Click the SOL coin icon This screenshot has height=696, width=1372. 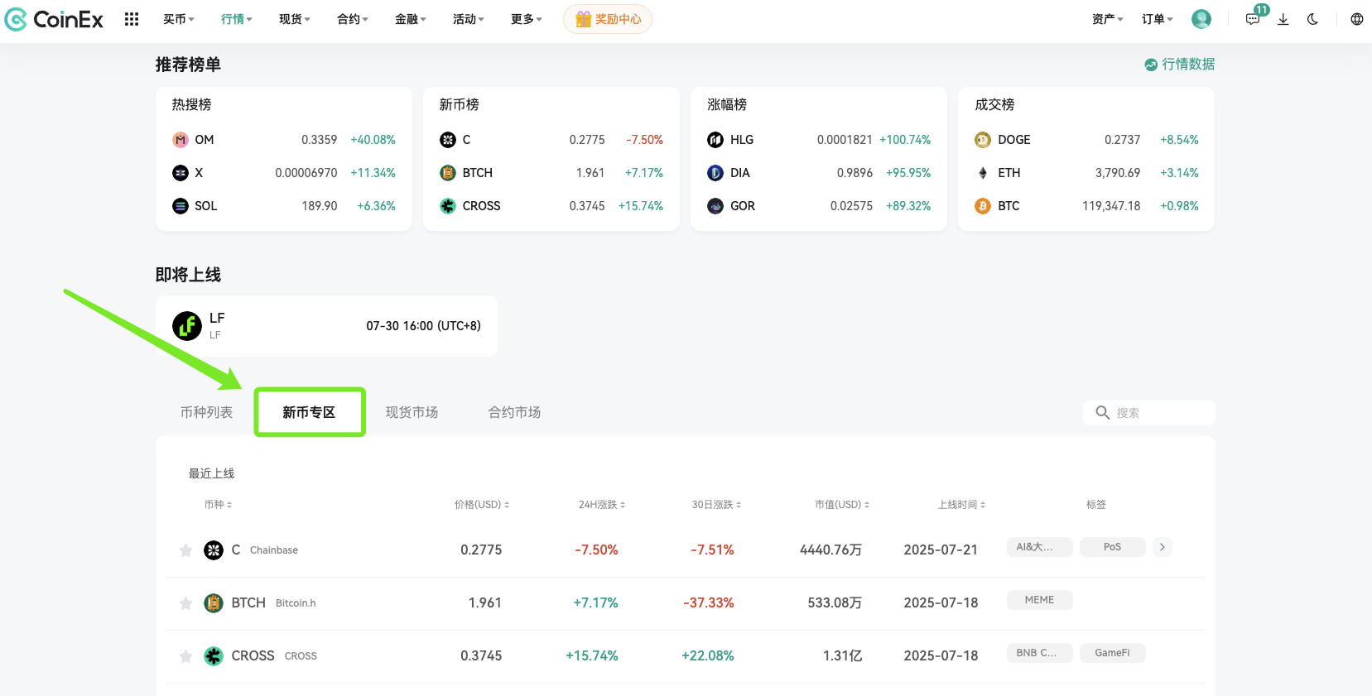tap(181, 206)
